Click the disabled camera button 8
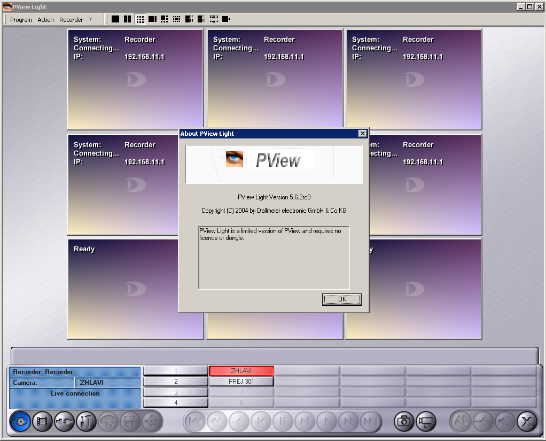Image resolution: width=546 pixels, height=441 pixels. point(241,403)
